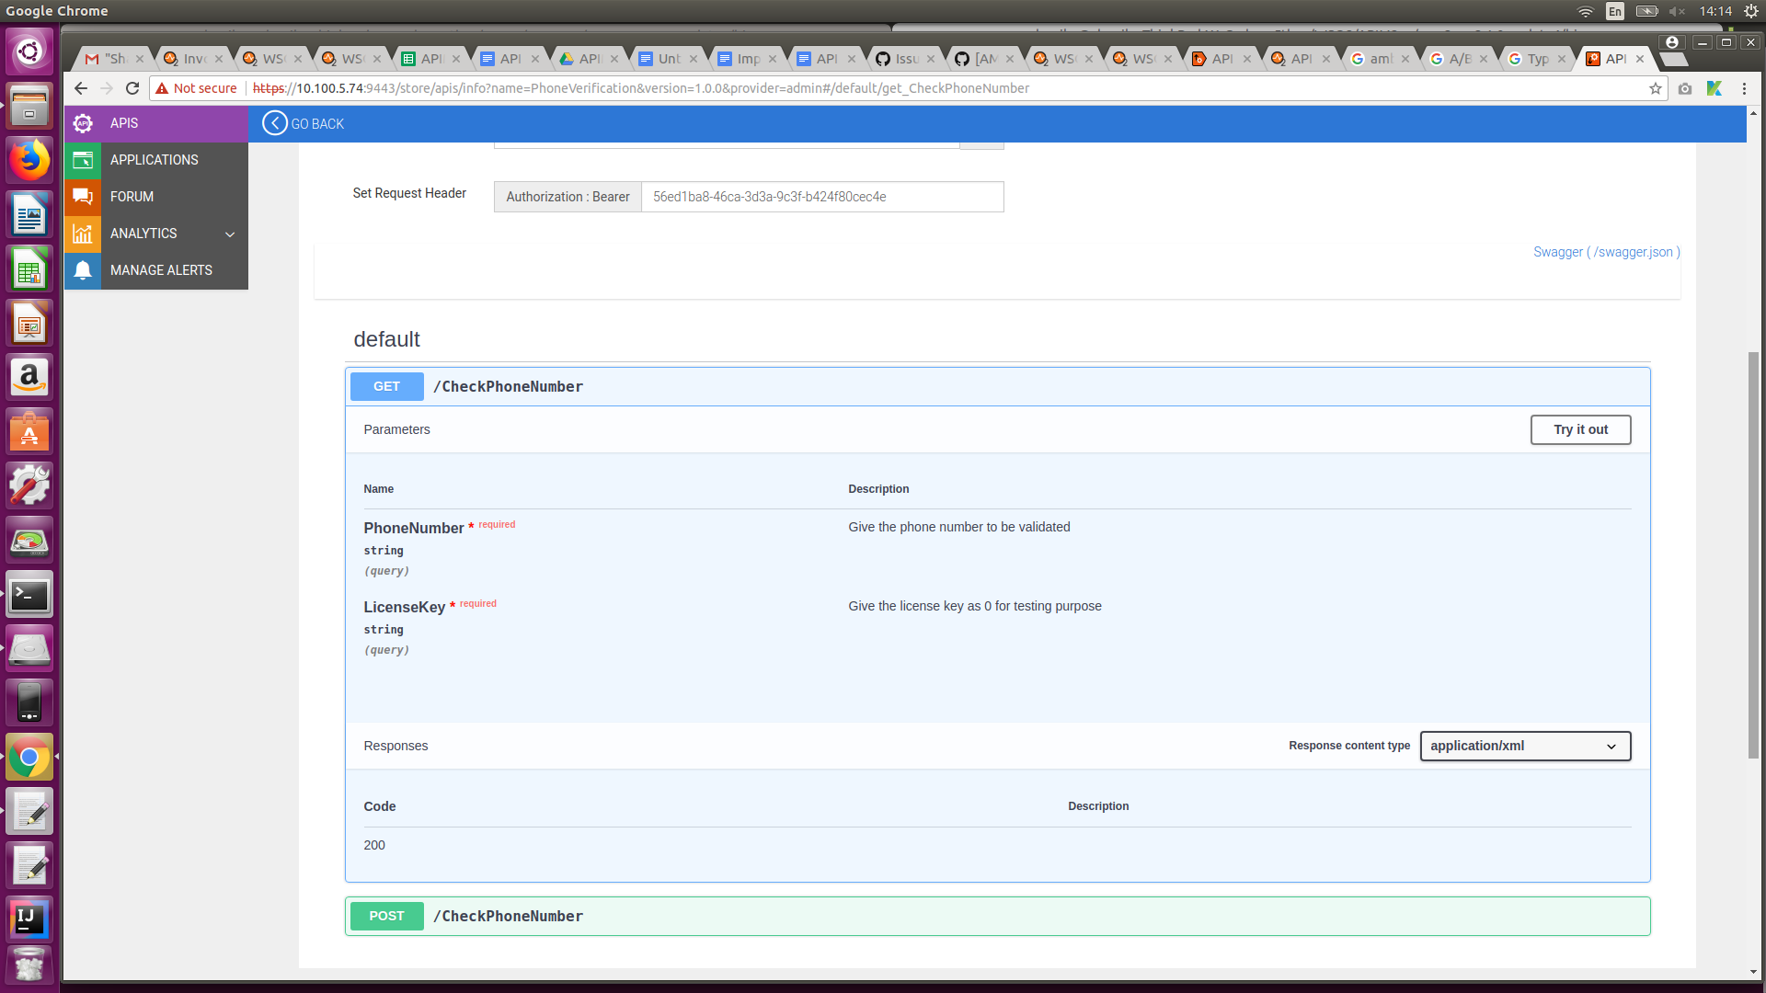Open the terminal from the dock
The height and width of the screenshot is (993, 1766).
point(29,594)
